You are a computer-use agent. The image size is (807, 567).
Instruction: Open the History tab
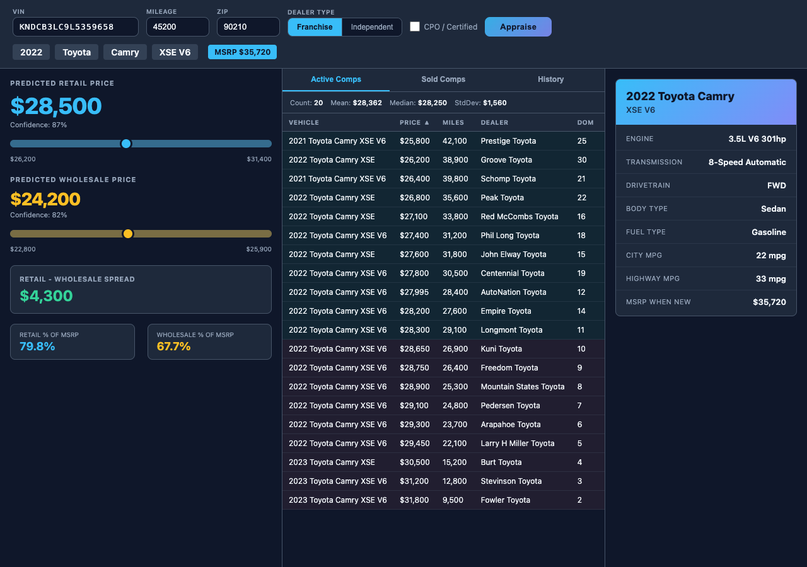point(550,79)
